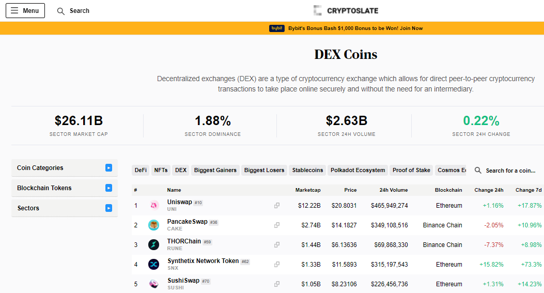Open the external link icon for PancakeSwap
Viewport: 544px width, 293px height.
[277, 225]
